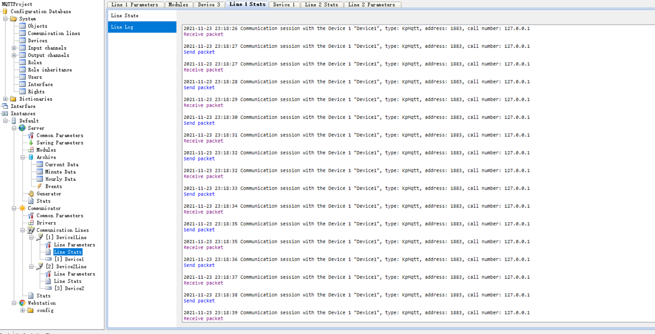Viewport: 655px width, 334px height.
Task: Select the Archive database icon
Action: pyautogui.click(x=31, y=157)
